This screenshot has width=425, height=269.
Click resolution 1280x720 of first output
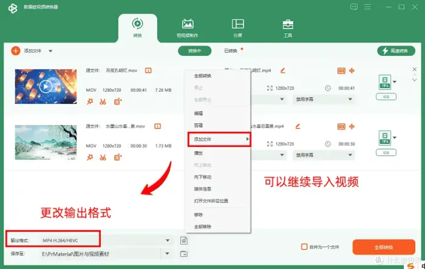point(285,88)
